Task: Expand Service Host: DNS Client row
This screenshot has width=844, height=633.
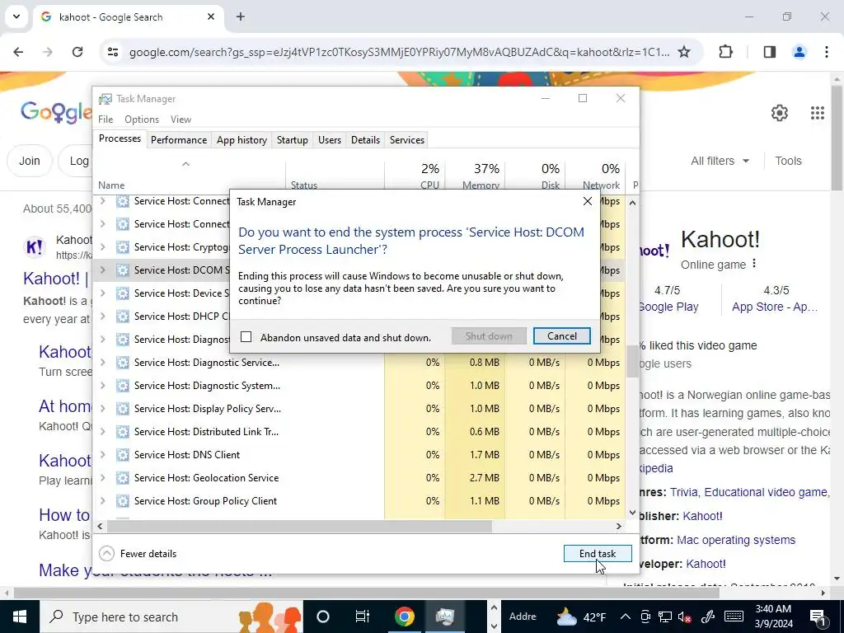Action: pyautogui.click(x=103, y=455)
